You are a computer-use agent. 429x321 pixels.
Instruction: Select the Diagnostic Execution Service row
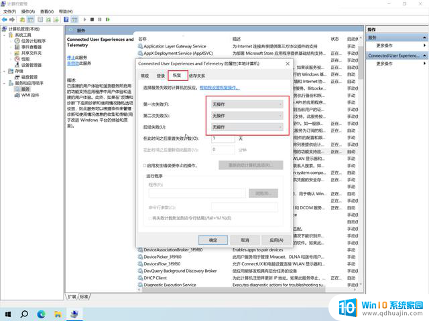[247, 285]
